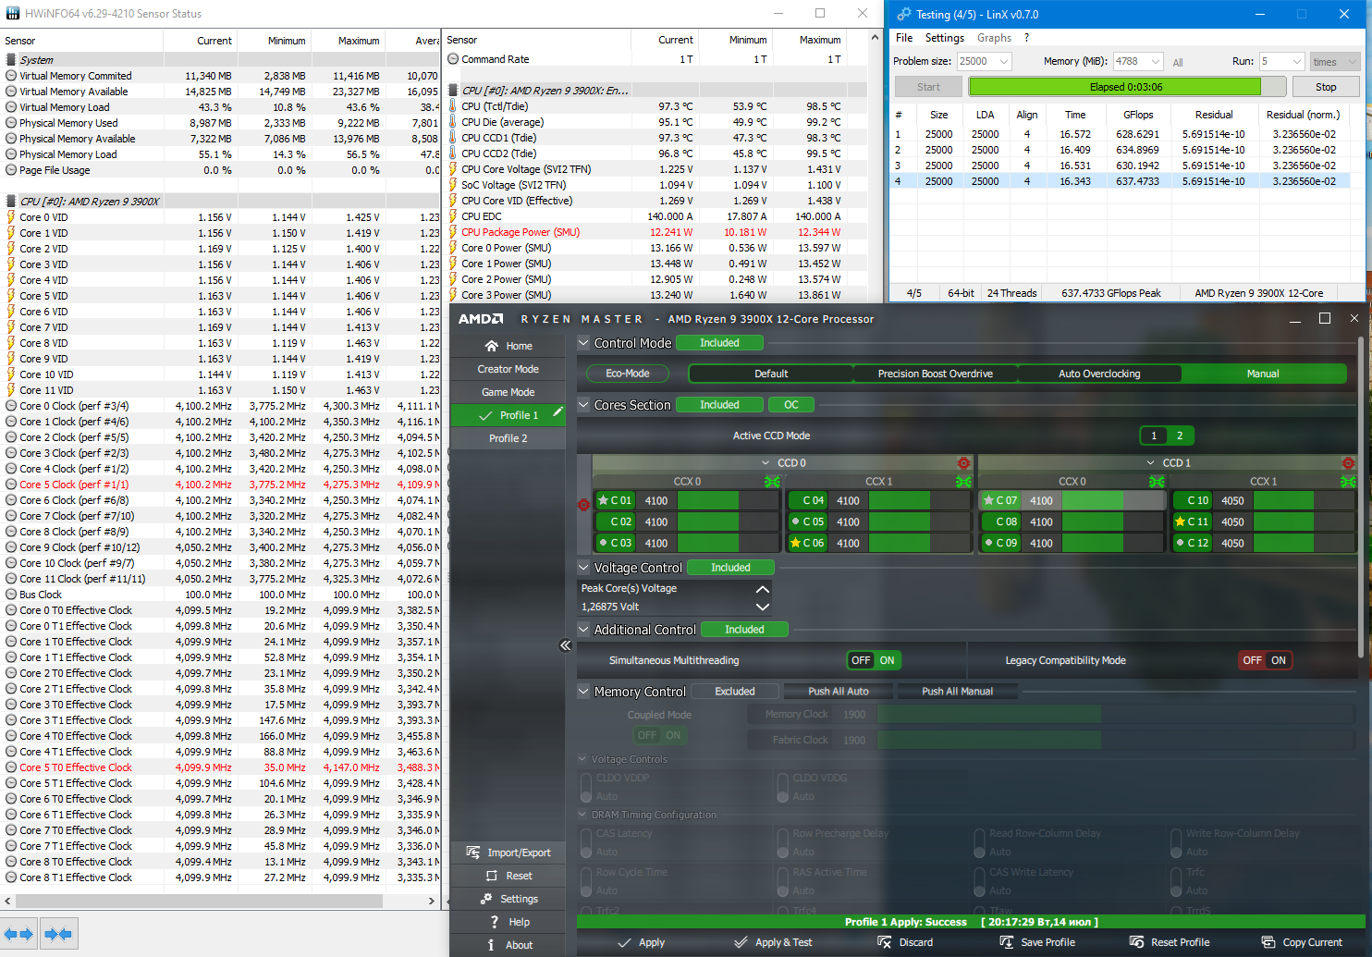Click the Help question mark icon in the sidebar
Viewport: 1372px width, 957px height.
tap(495, 922)
